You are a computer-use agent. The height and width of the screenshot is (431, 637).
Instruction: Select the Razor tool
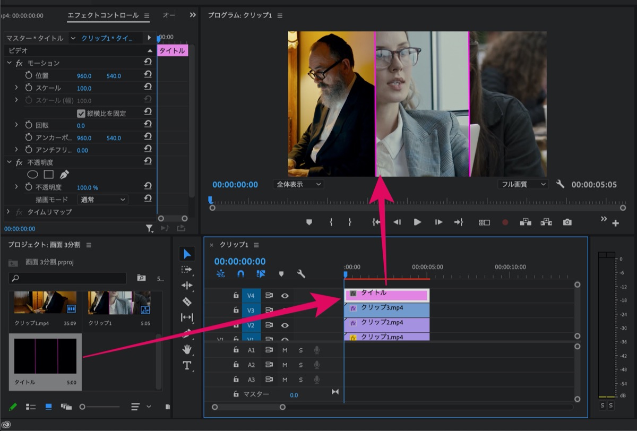[x=187, y=301]
